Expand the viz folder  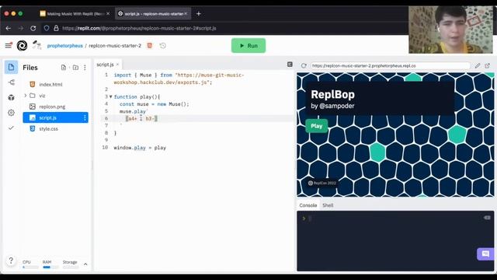coord(26,95)
